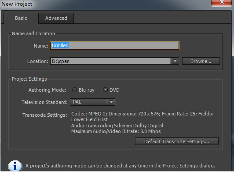The height and width of the screenshot is (178, 234).
Task: Click the Project Settings group heading
Action: tap(29, 79)
